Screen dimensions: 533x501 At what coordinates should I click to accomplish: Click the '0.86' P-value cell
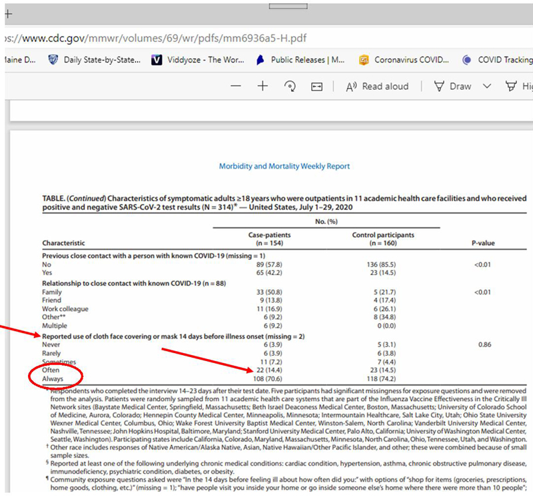pyautogui.click(x=485, y=344)
